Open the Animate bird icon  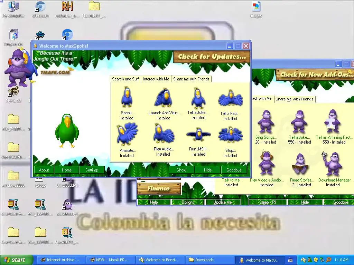tap(127, 134)
